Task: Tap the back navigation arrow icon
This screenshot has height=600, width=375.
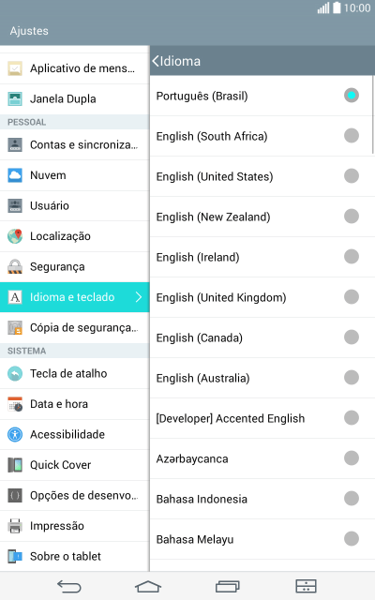Action: [69, 586]
